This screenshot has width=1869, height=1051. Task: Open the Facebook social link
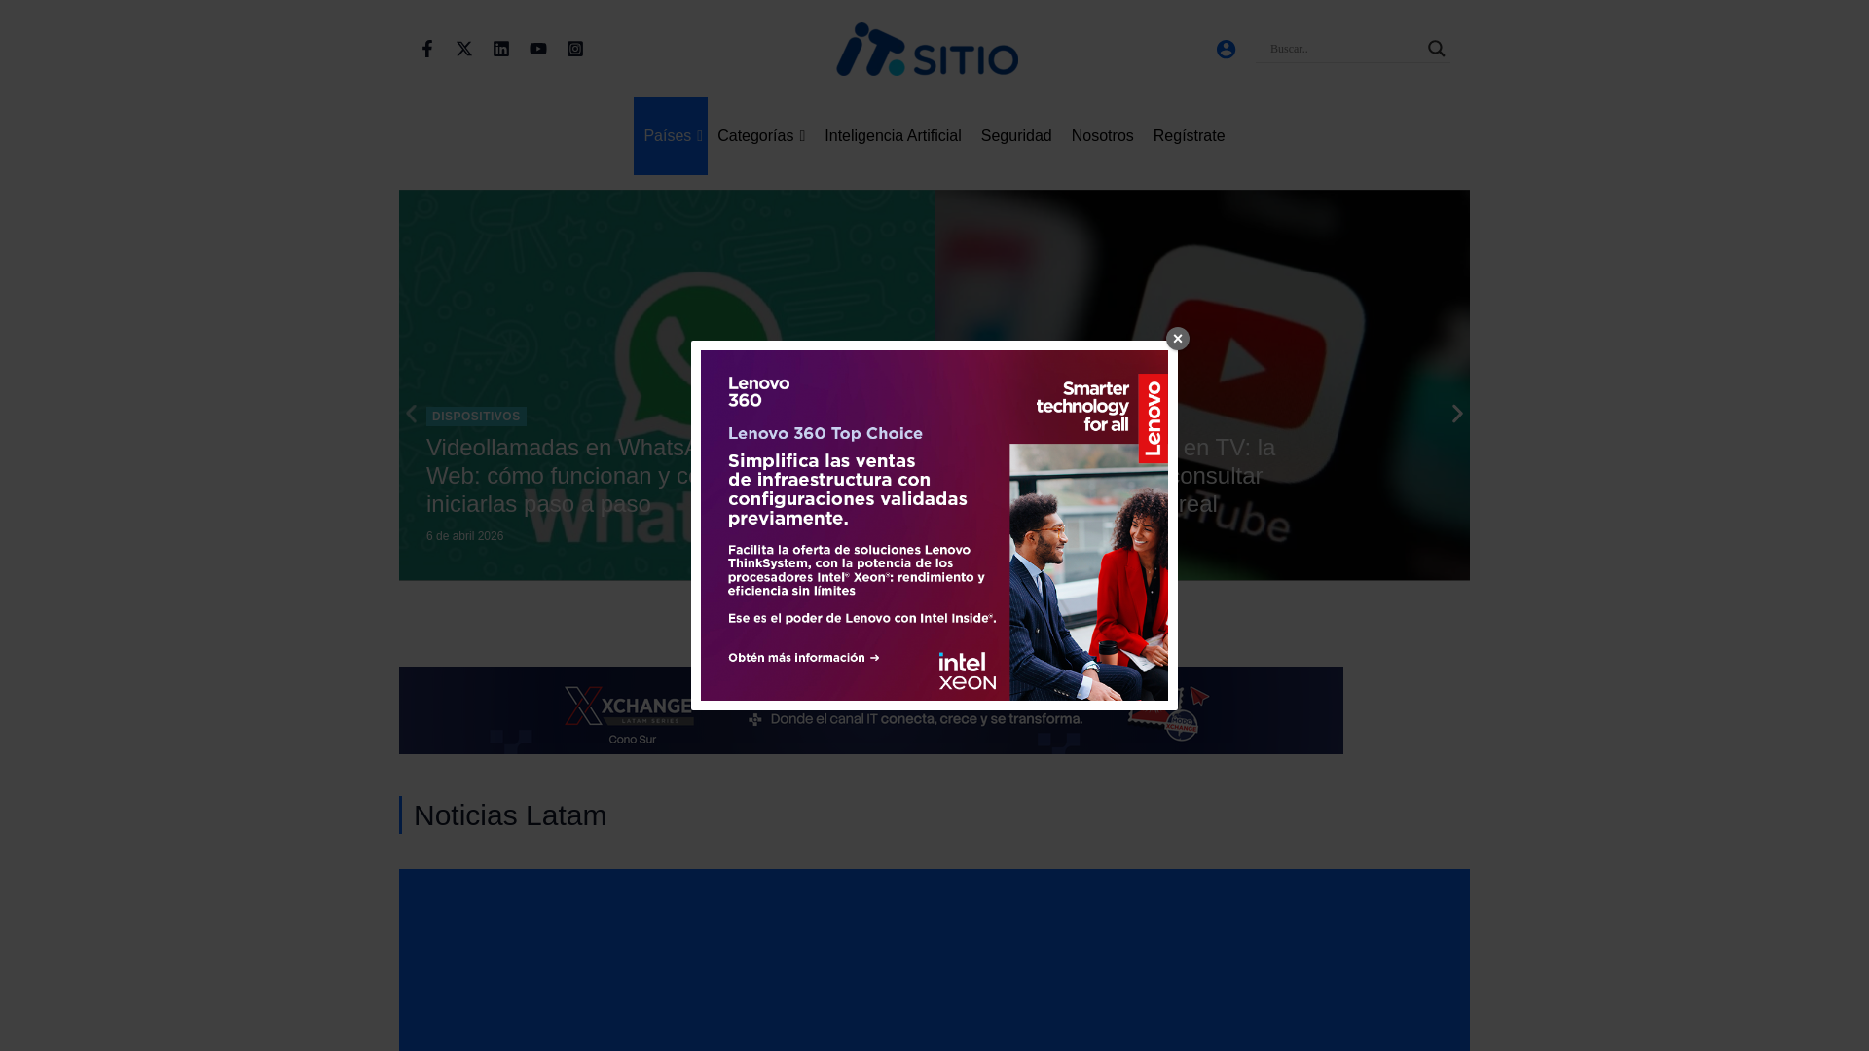click(426, 49)
